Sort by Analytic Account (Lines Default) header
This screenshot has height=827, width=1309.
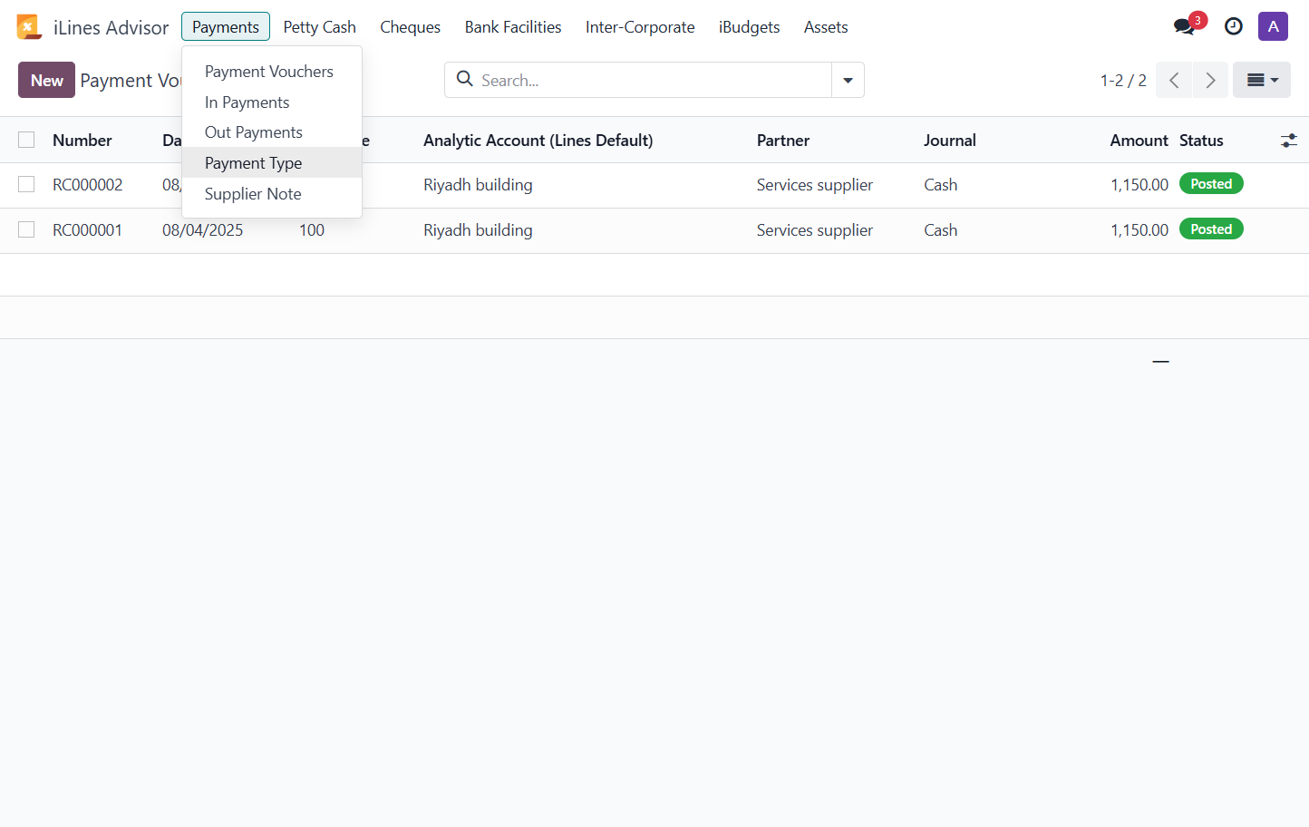538,141
